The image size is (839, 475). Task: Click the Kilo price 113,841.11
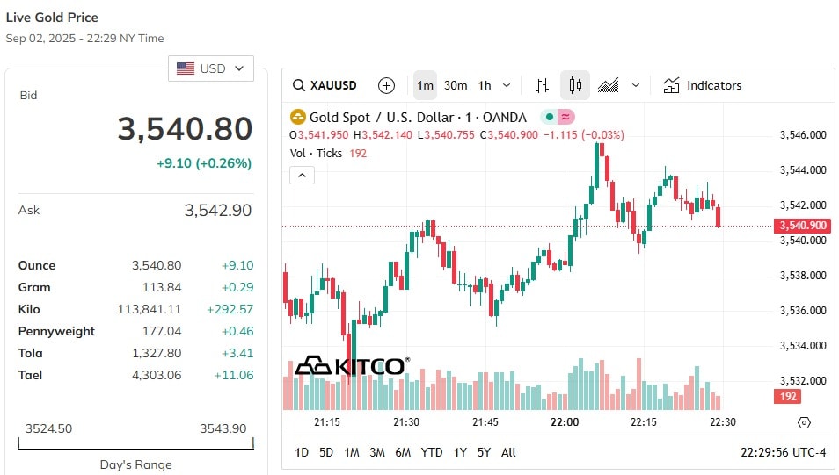(150, 309)
